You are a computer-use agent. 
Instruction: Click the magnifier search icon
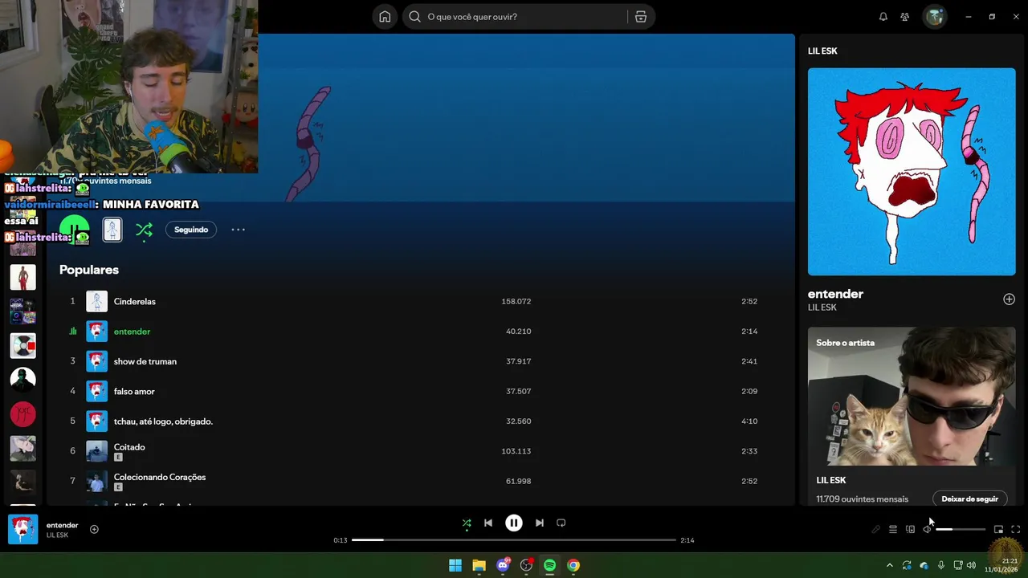[414, 17]
